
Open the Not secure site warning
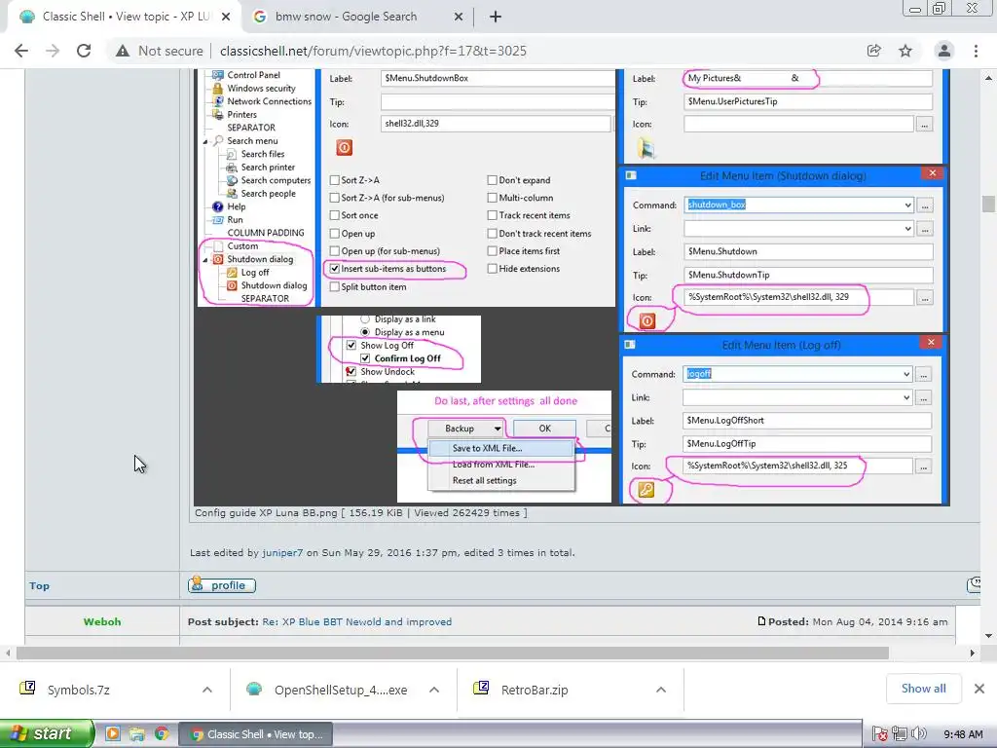click(160, 51)
